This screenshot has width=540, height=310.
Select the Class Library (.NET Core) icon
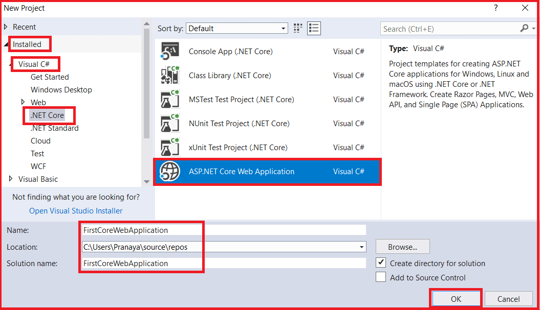pos(169,75)
